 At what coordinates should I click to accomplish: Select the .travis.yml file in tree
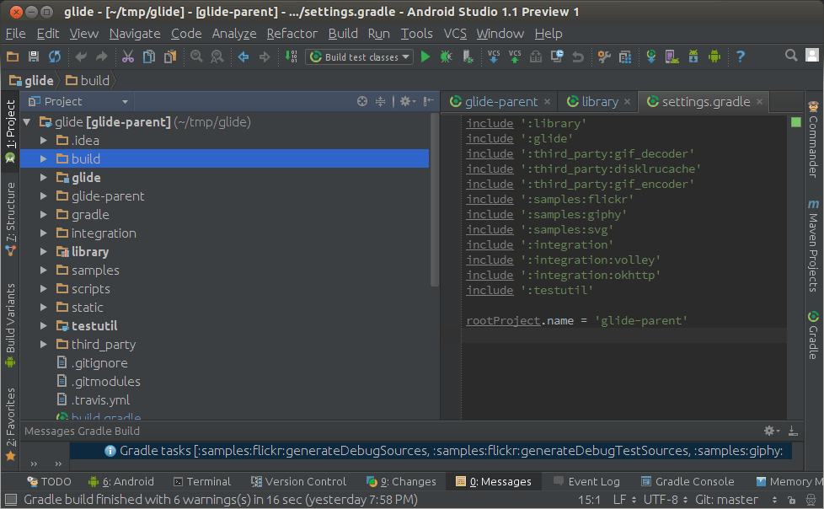(x=100, y=400)
